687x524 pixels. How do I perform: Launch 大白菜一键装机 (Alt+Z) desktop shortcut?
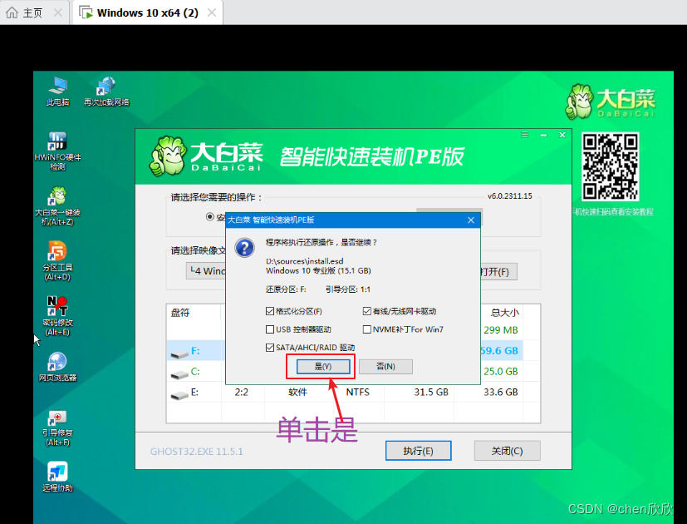[57, 205]
